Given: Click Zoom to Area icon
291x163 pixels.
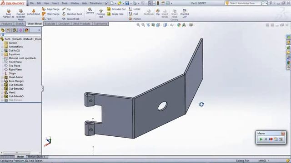Looking at the screenshot, I should (x=143, y=25).
